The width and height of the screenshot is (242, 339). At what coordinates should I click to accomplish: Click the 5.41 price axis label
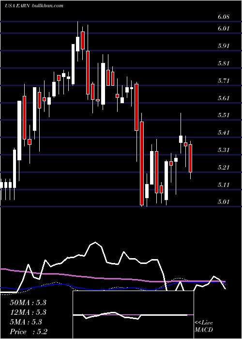click(224, 133)
